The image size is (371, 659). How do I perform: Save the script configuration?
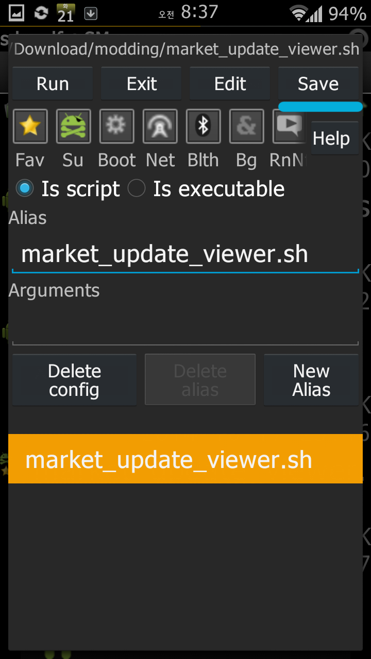pos(318,83)
